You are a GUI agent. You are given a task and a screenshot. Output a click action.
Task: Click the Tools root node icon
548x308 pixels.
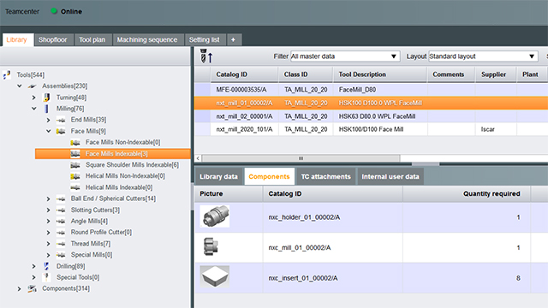7,74
